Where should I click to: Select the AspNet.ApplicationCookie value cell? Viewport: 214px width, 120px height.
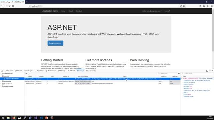pyautogui.click(x=124, y=79)
